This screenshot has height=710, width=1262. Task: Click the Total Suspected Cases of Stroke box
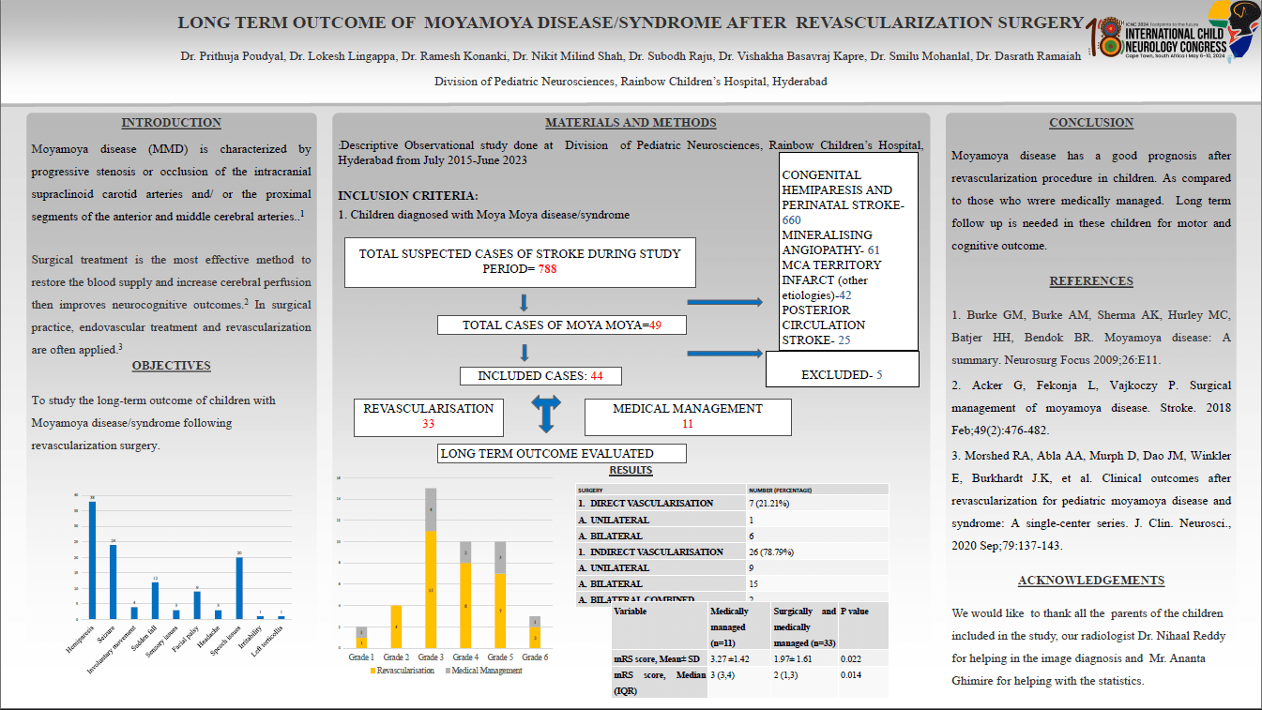520,262
